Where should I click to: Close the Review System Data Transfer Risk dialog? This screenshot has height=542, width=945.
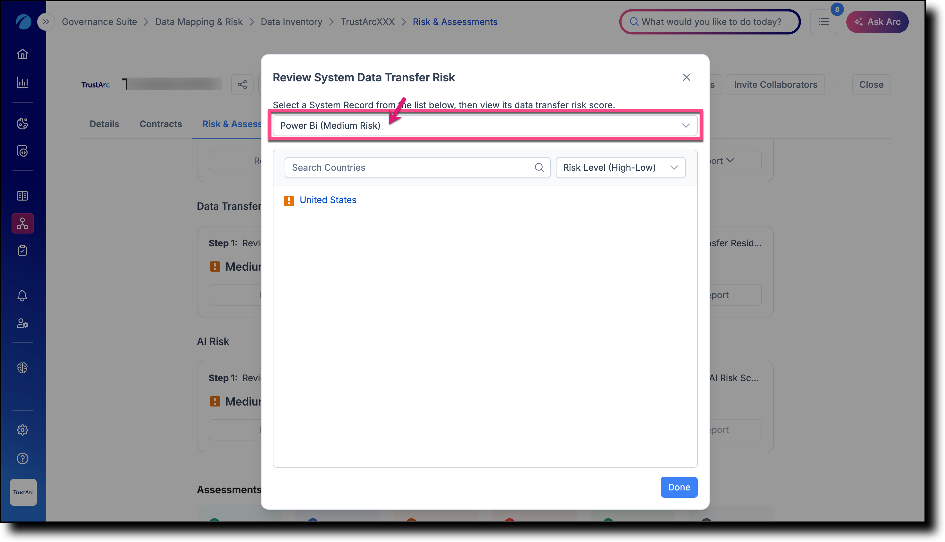(687, 78)
